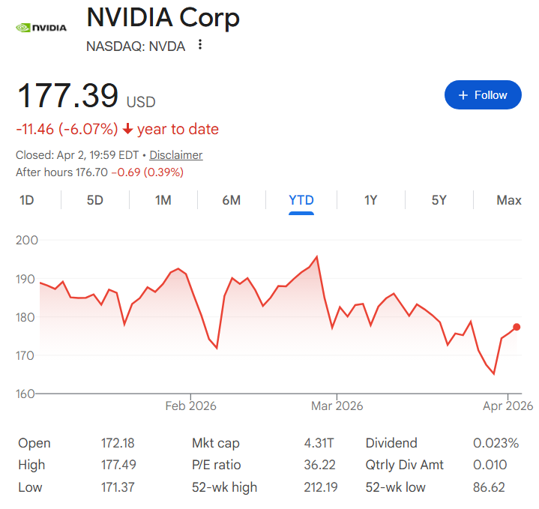Screen dimensions: 539x509
Task: Click the P/E ratio label
Action: coord(217,465)
